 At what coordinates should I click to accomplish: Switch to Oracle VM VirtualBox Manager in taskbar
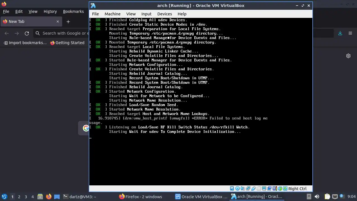[201, 197]
